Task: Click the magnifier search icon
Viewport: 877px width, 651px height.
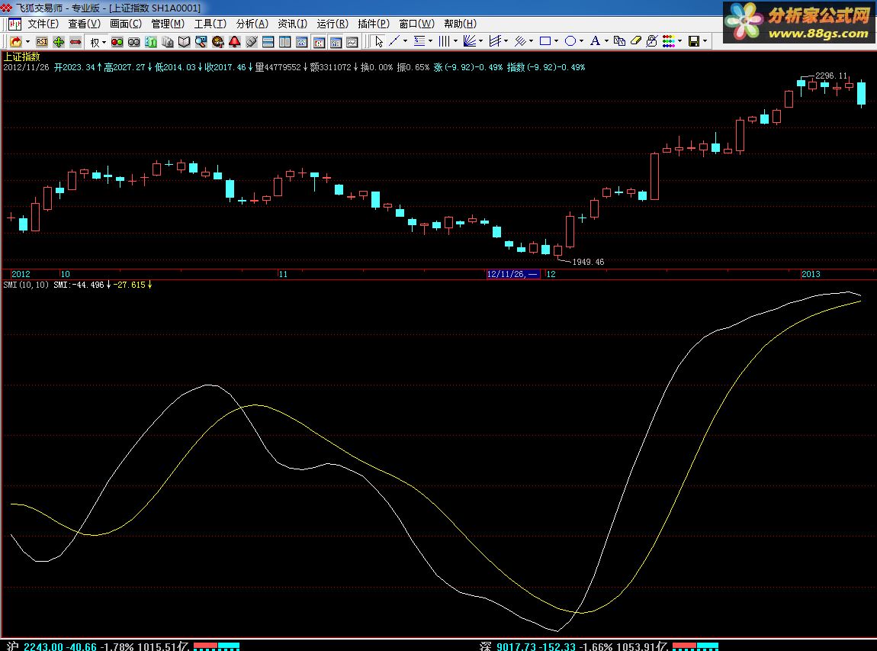Action: tap(201, 41)
